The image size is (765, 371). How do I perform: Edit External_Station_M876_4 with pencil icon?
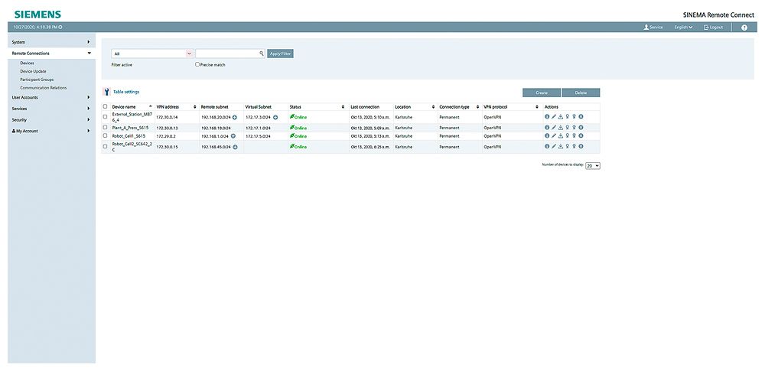[554, 117]
